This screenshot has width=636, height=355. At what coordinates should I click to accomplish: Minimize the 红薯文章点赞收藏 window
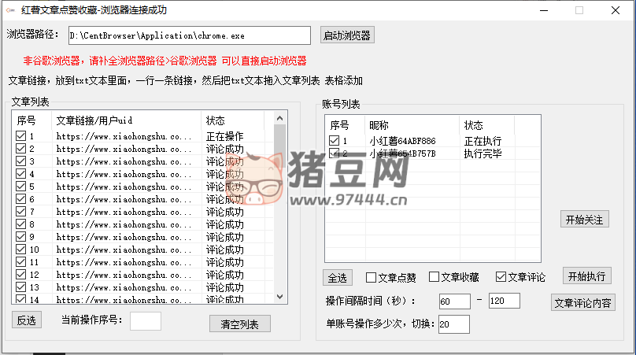pos(544,10)
